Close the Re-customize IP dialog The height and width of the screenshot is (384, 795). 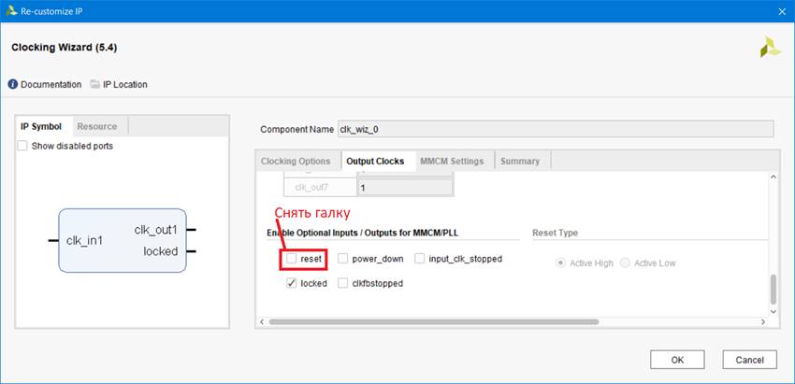[x=780, y=10]
